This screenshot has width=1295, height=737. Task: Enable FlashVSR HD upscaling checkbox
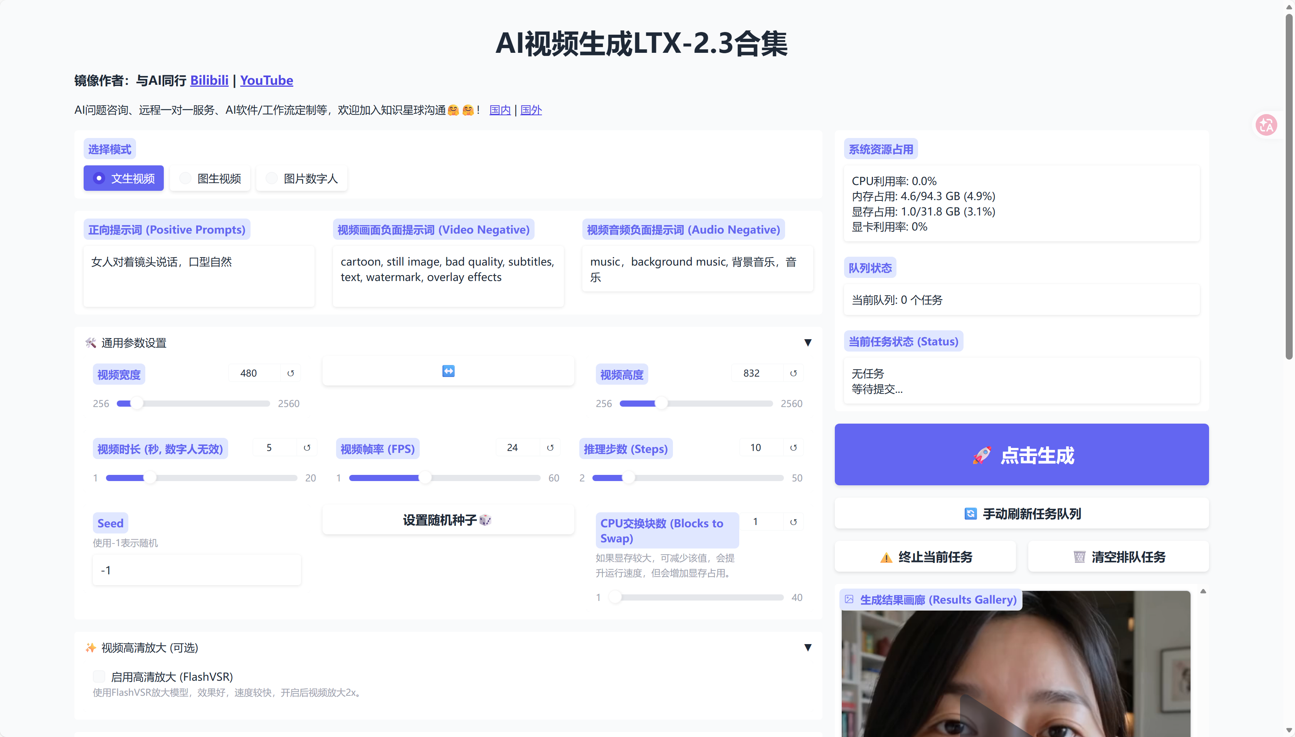[x=99, y=677]
